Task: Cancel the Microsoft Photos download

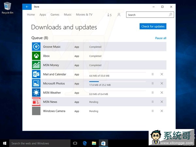Action: click(x=162, y=83)
